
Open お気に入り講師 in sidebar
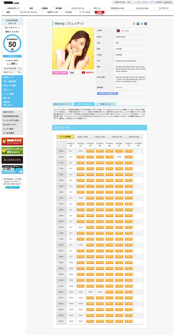pyautogui.click(x=12, y=86)
